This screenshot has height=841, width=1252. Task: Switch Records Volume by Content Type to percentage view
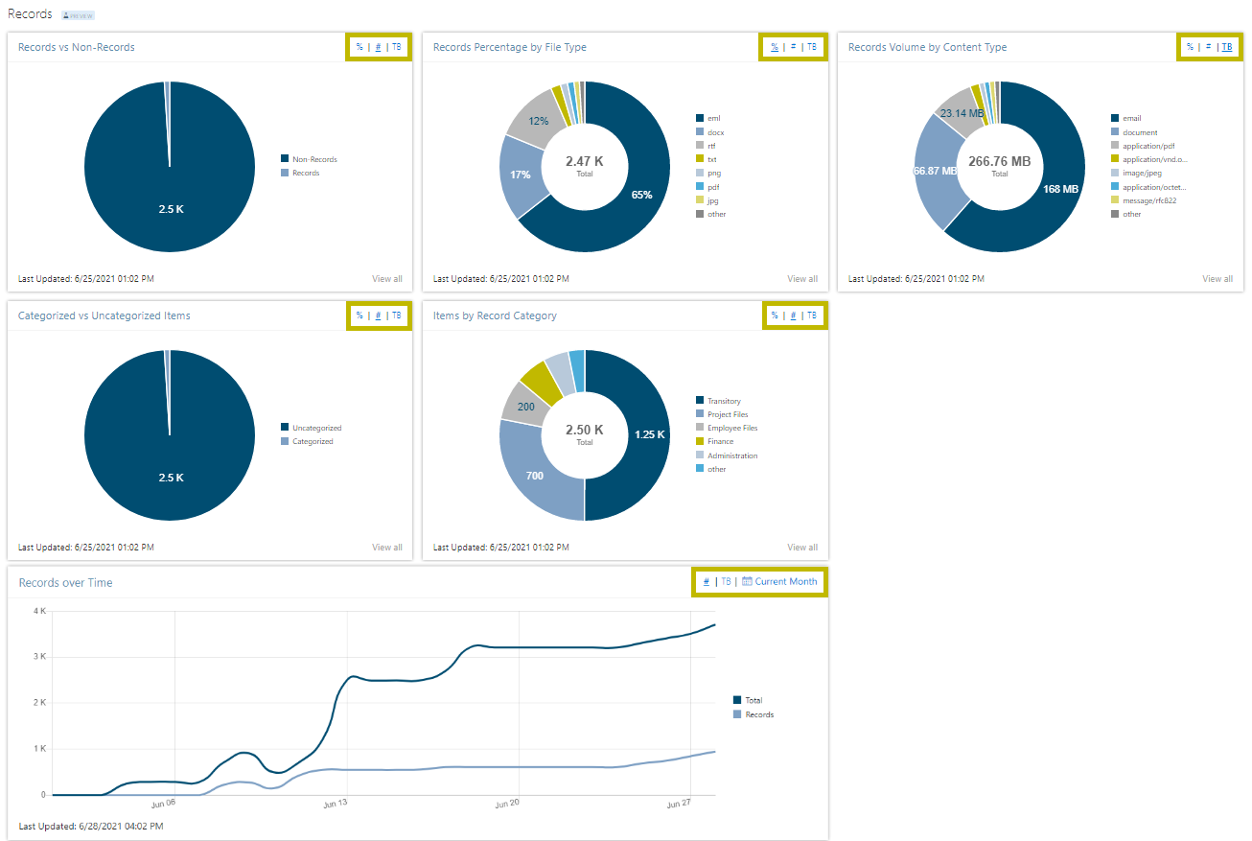click(x=1190, y=46)
